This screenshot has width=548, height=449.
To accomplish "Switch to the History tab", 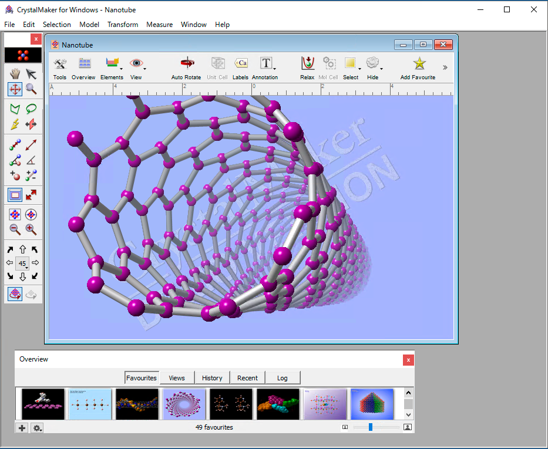I will coord(212,378).
